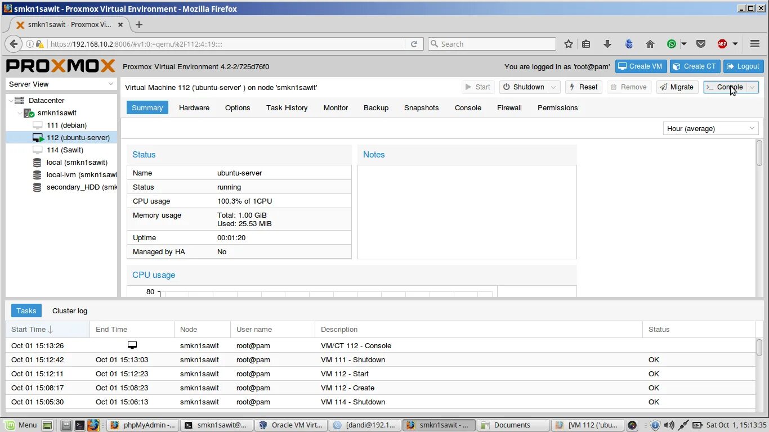Open a new Firefox tab with plus button
Image resolution: width=769 pixels, height=432 pixels.
click(x=139, y=25)
